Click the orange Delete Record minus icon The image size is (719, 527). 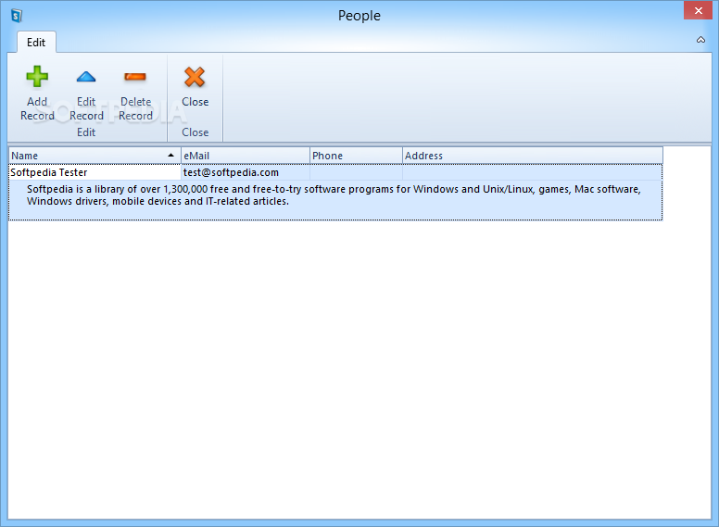(x=135, y=77)
